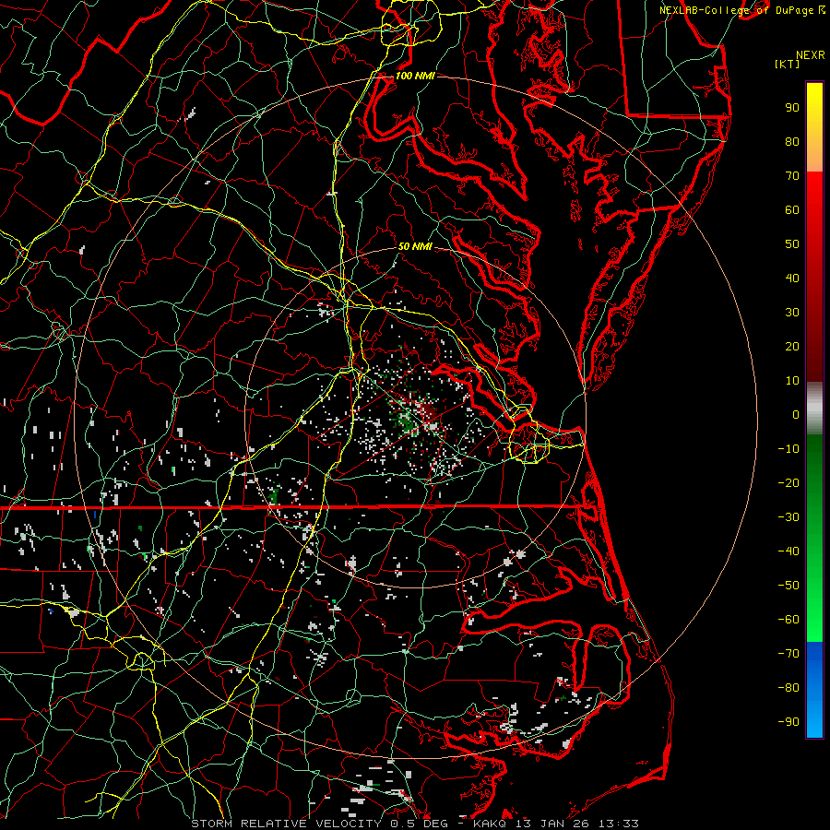Click the -60 value on velocity scale

(x=788, y=620)
